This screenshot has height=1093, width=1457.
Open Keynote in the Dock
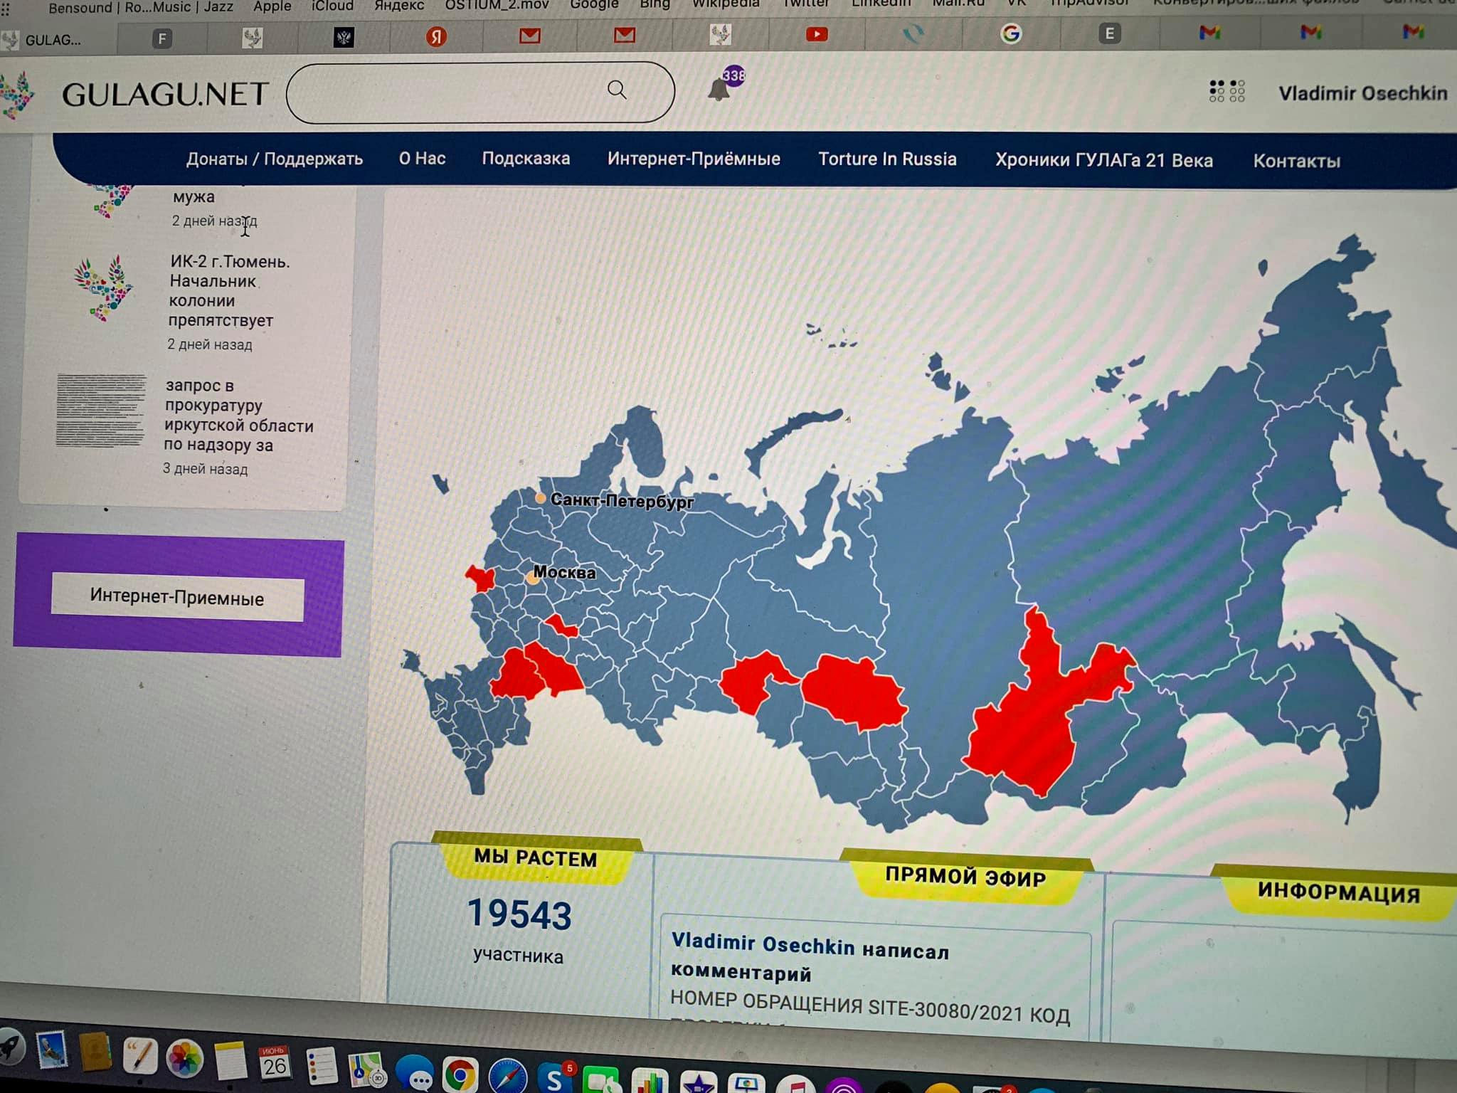click(746, 1084)
